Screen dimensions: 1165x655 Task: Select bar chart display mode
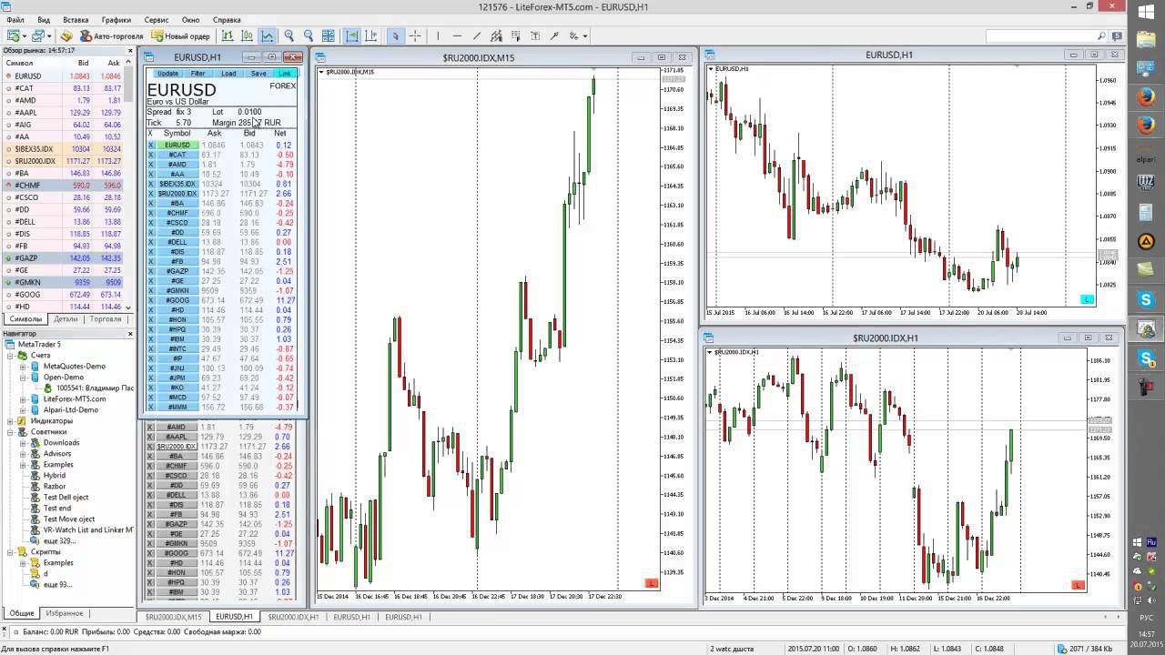[x=227, y=35]
